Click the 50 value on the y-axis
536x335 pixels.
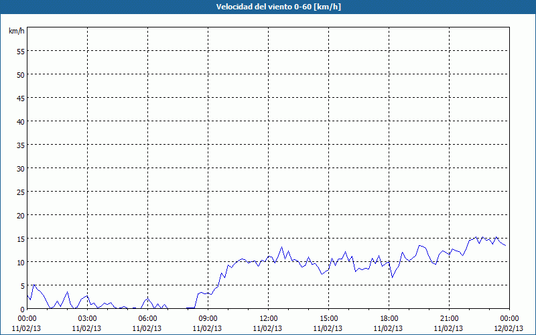[21, 75]
